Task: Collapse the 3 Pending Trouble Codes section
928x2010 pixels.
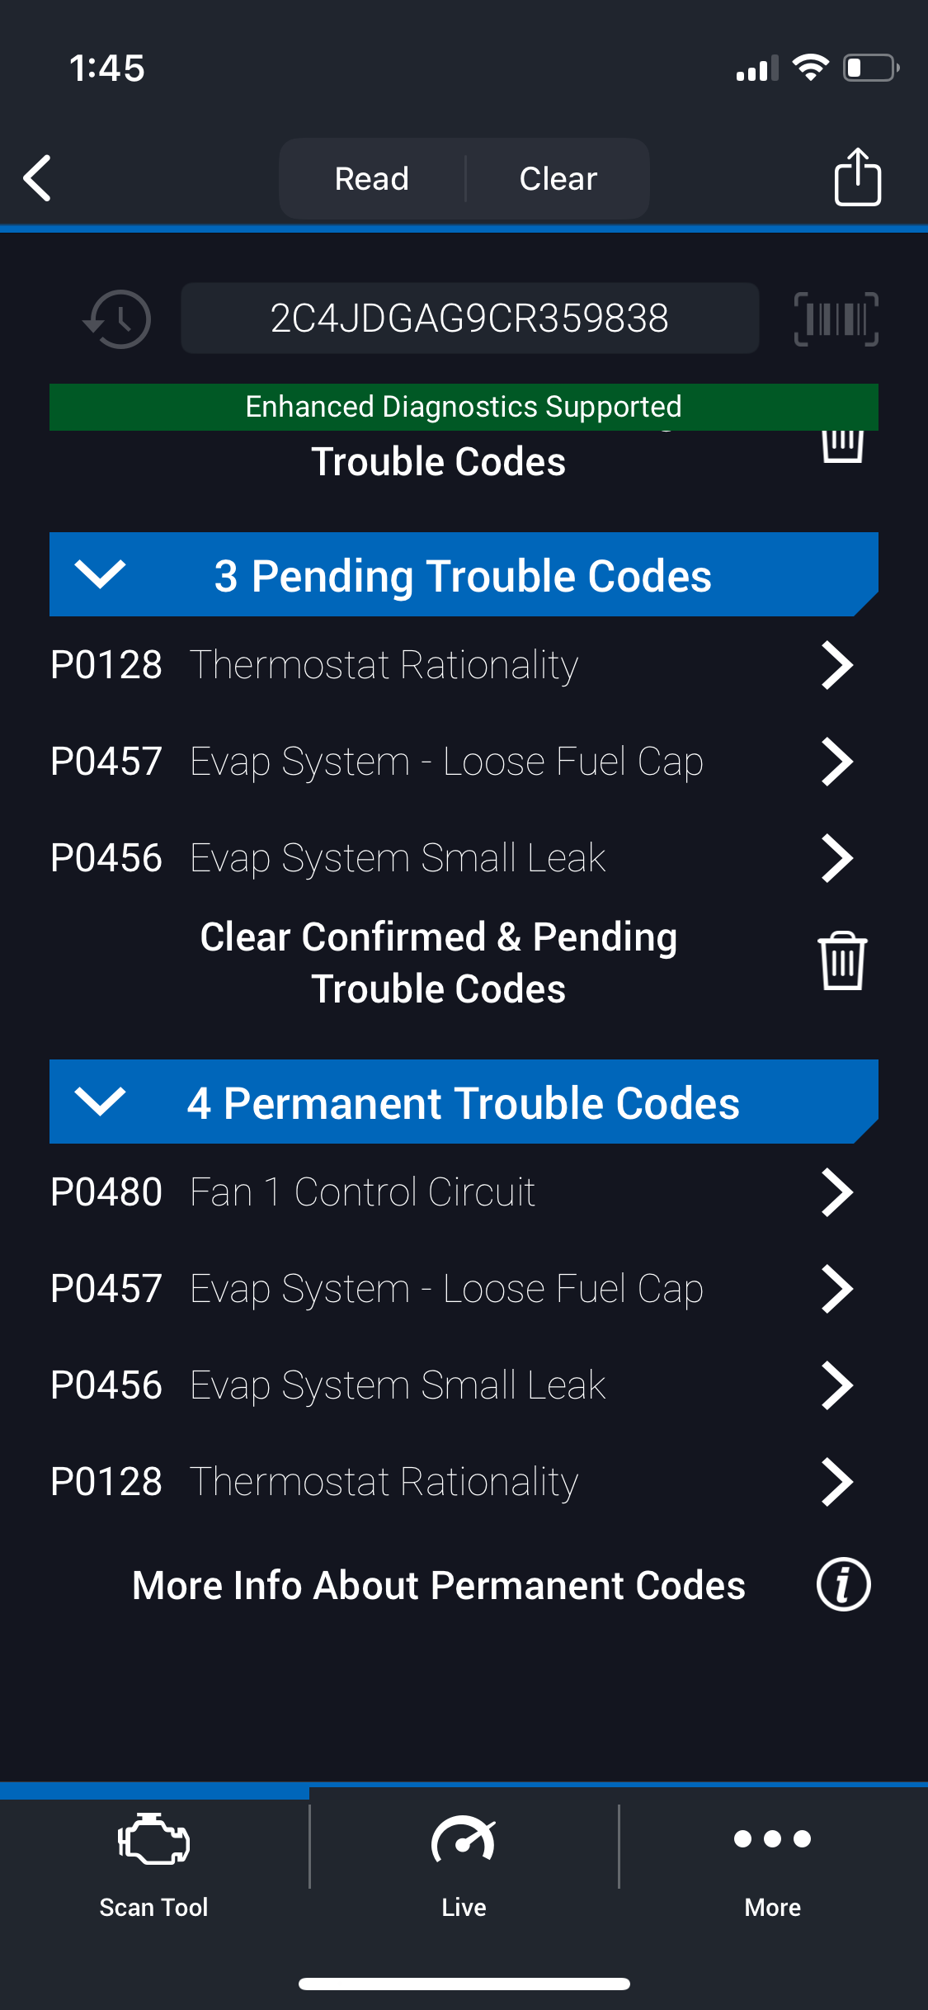Action: (x=100, y=574)
